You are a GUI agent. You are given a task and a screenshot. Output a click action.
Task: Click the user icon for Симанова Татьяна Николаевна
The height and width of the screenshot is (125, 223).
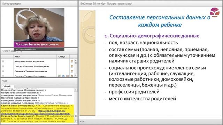pos(72,71)
